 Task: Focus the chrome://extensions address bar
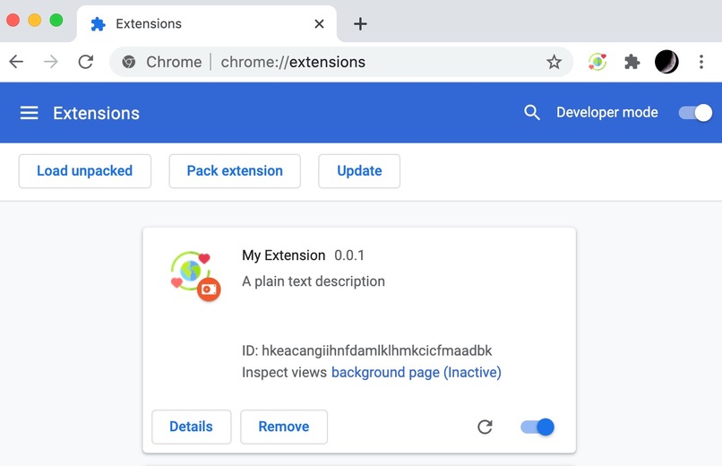[x=341, y=62]
